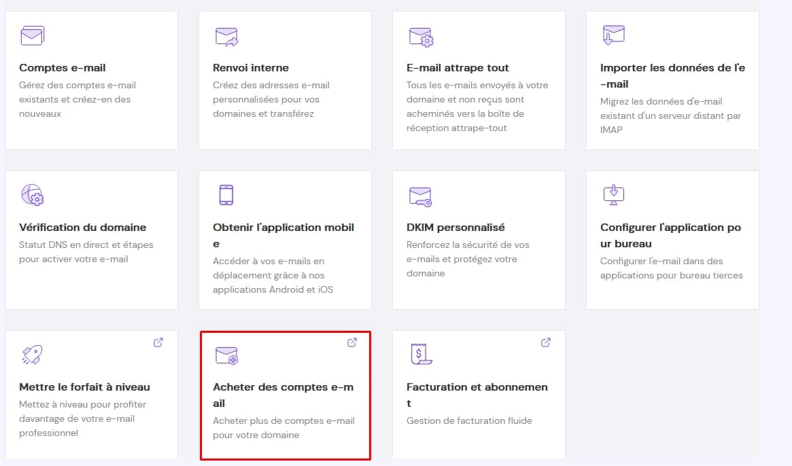Click the Vérification du domaine globe icon
Screen dimensions: 792x466
pos(32,195)
